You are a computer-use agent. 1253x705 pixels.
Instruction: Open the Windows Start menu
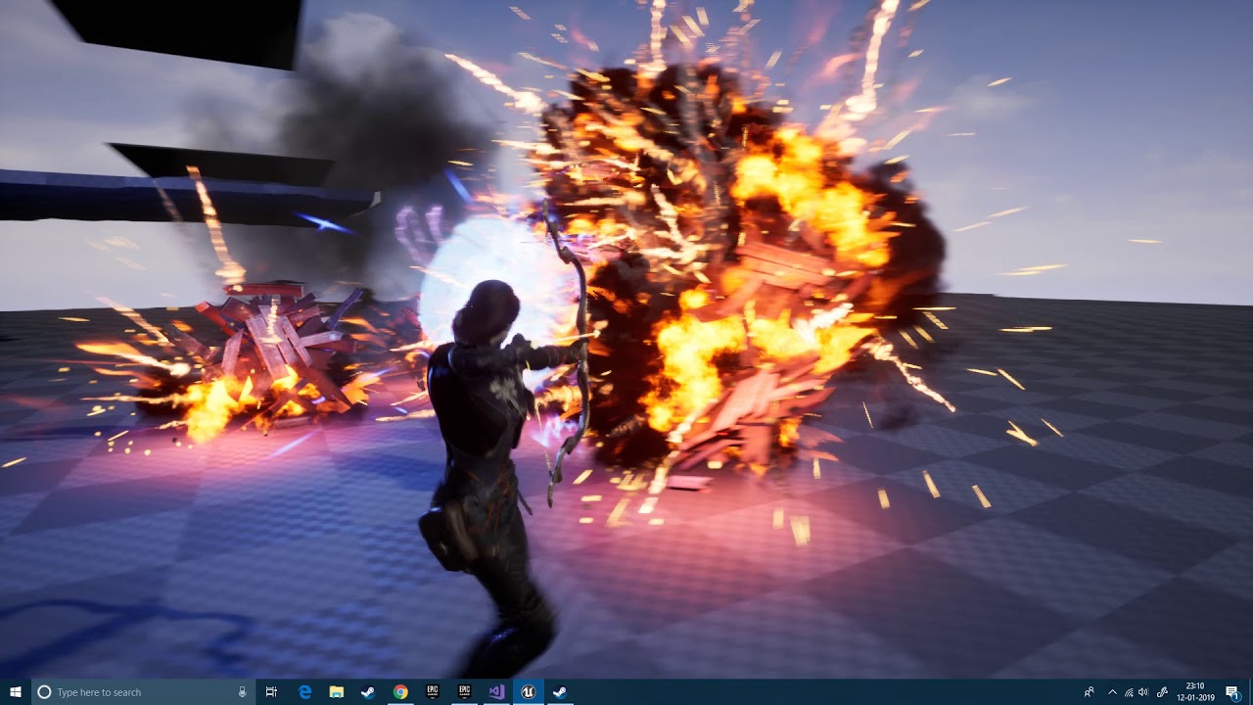coord(16,692)
